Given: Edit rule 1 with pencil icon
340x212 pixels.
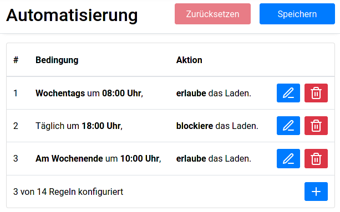Looking at the screenshot, I should pyautogui.click(x=288, y=93).
